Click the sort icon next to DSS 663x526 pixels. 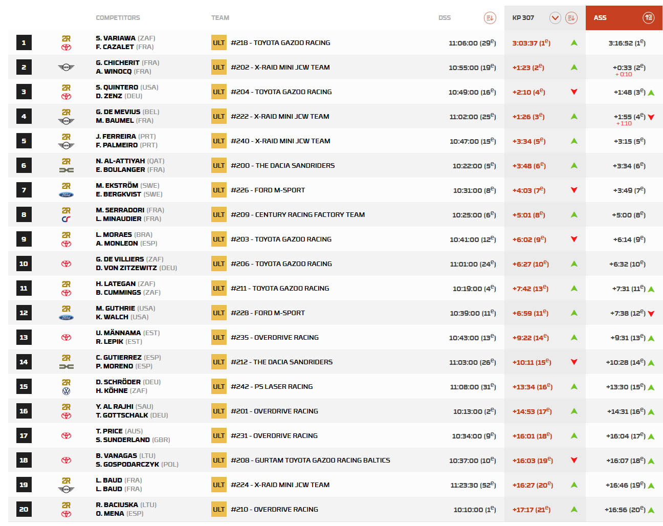click(x=490, y=18)
